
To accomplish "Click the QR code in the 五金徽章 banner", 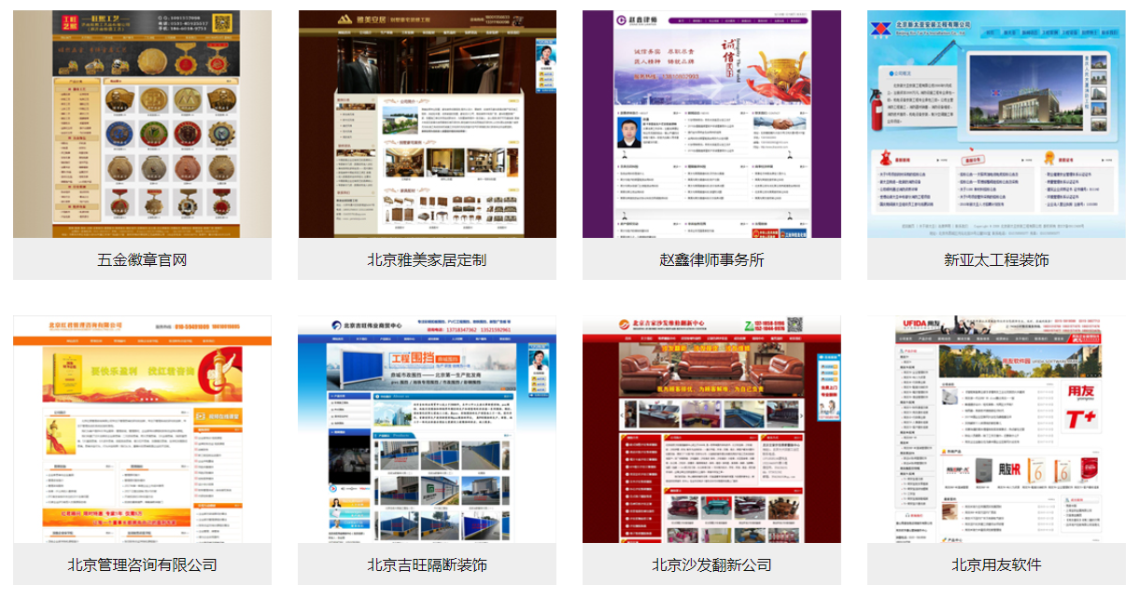I will click(x=221, y=22).
